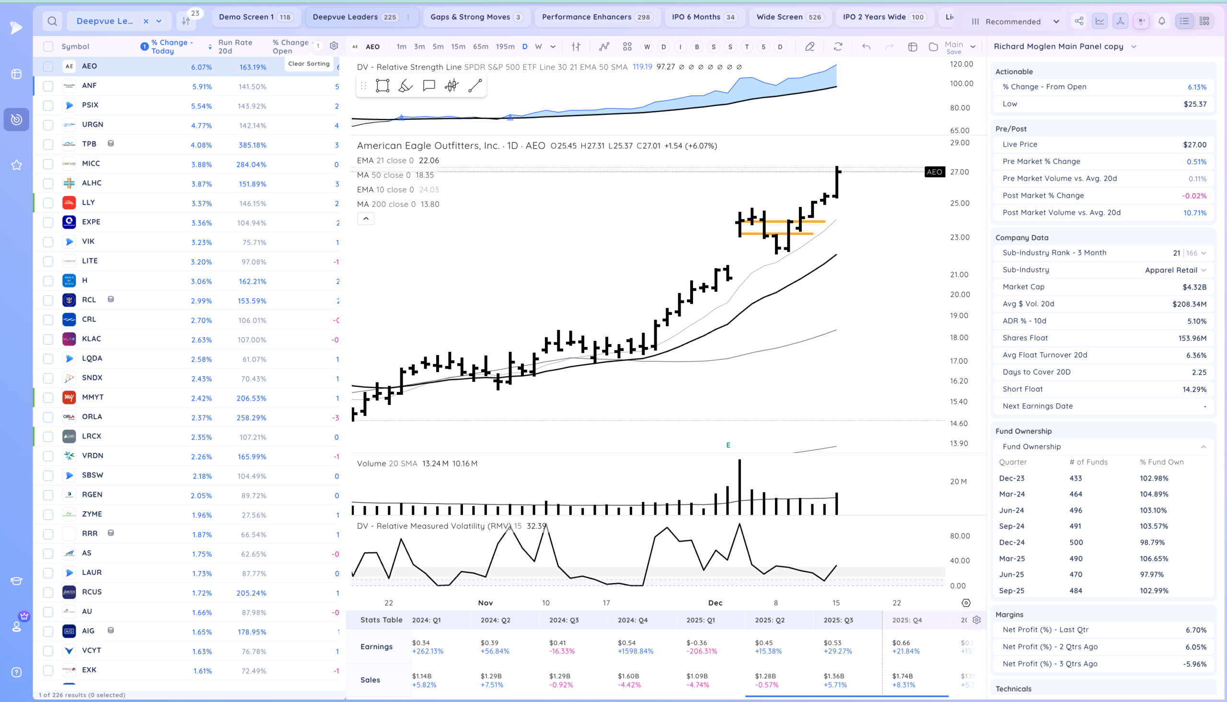Click Clear Sorting button
Image resolution: width=1227 pixels, height=702 pixels.
tap(309, 64)
